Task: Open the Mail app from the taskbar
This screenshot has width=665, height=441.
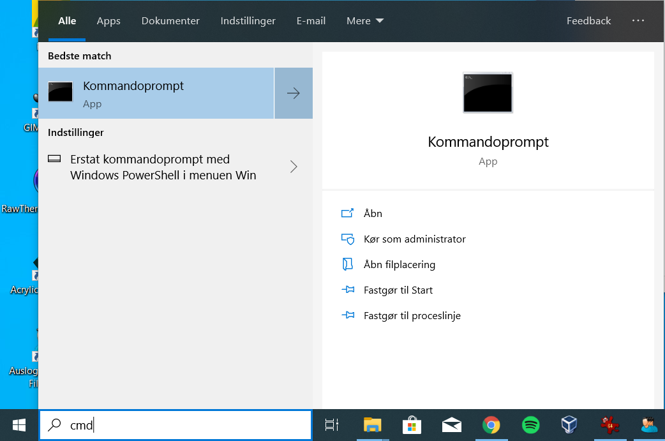Action: coord(451,424)
